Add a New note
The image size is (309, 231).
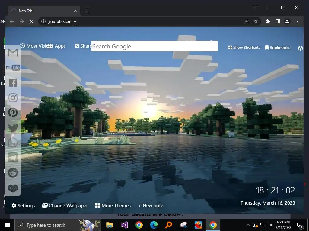(151, 206)
